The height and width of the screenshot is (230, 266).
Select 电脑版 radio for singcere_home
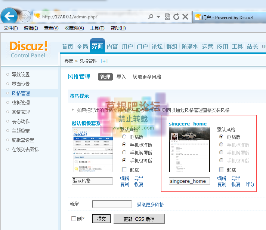(x=221, y=137)
